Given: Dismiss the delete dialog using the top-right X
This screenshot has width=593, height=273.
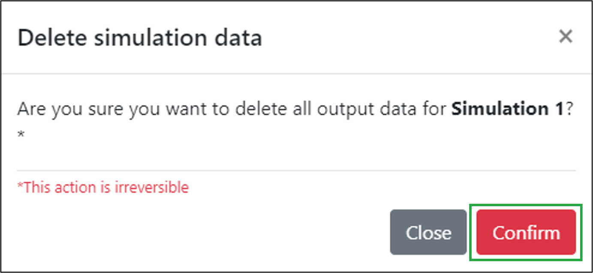Looking at the screenshot, I should [566, 37].
